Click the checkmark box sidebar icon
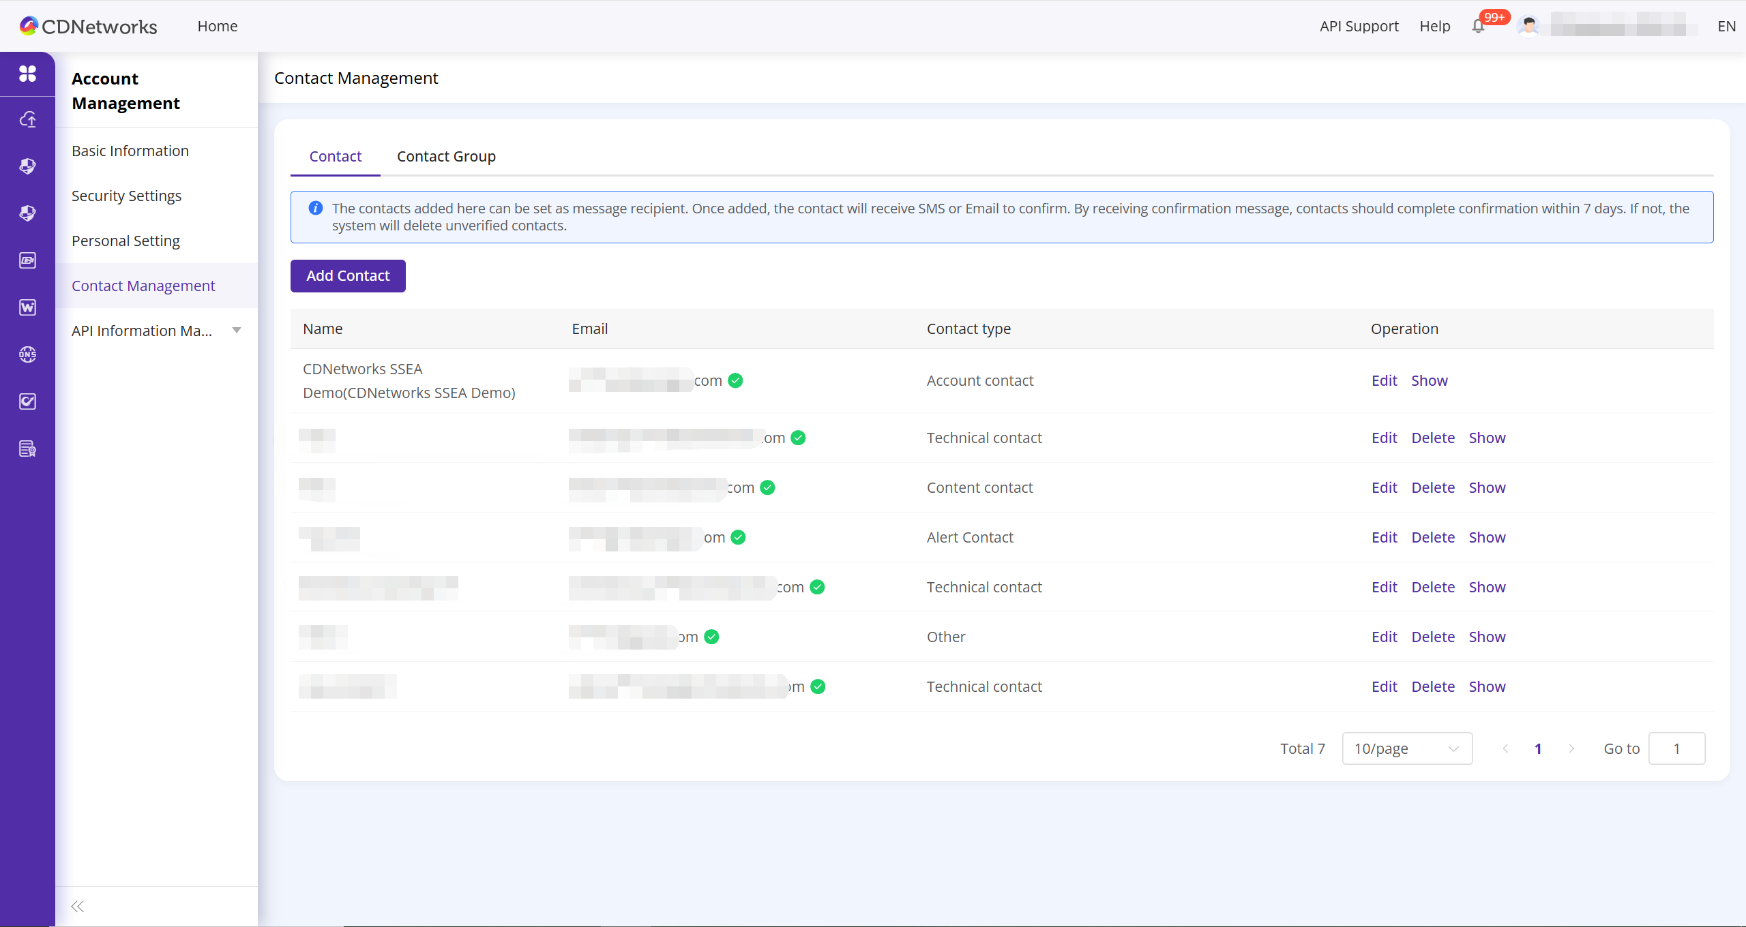Viewport: 1746px width, 927px height. click(27, 401)
